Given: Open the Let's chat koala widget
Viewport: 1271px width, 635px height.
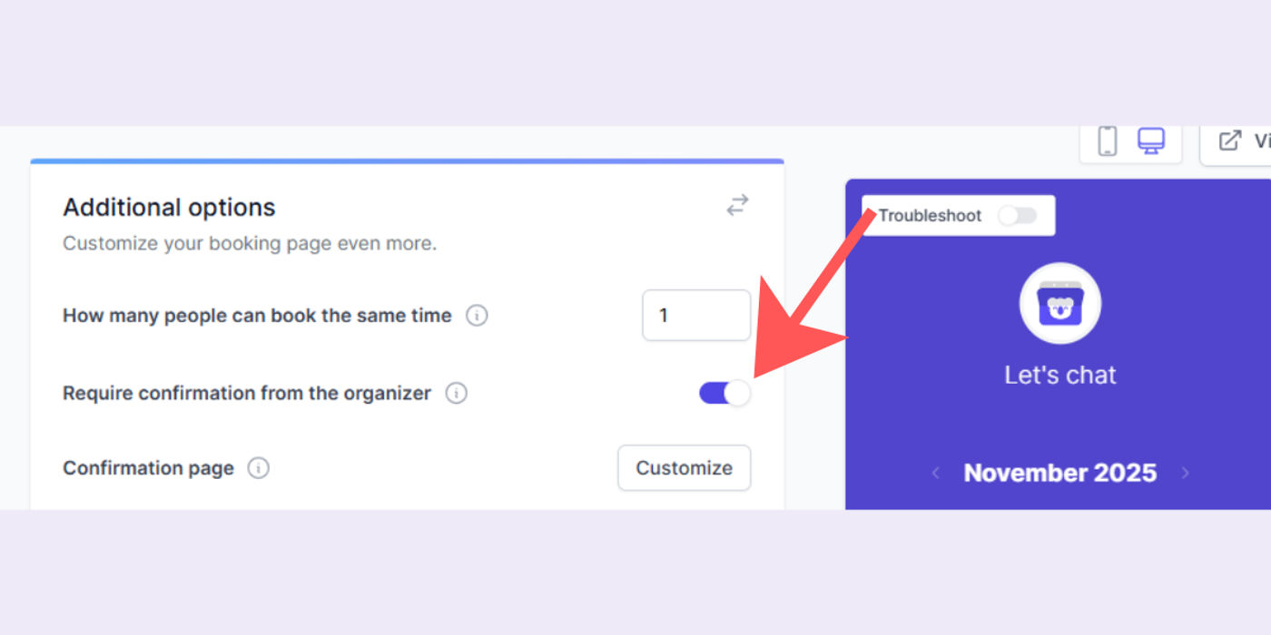Looking at the screenshot, I should [x=1059, y=304].
